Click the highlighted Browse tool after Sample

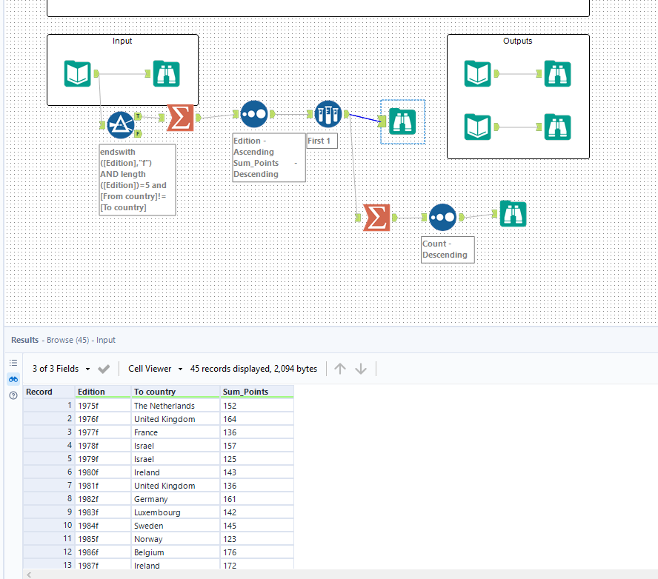tap(402, 121)
